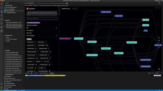The image size is (163, 91).
Task: Open the sidebar more actions ellipsis
Action: coord(22,3)
